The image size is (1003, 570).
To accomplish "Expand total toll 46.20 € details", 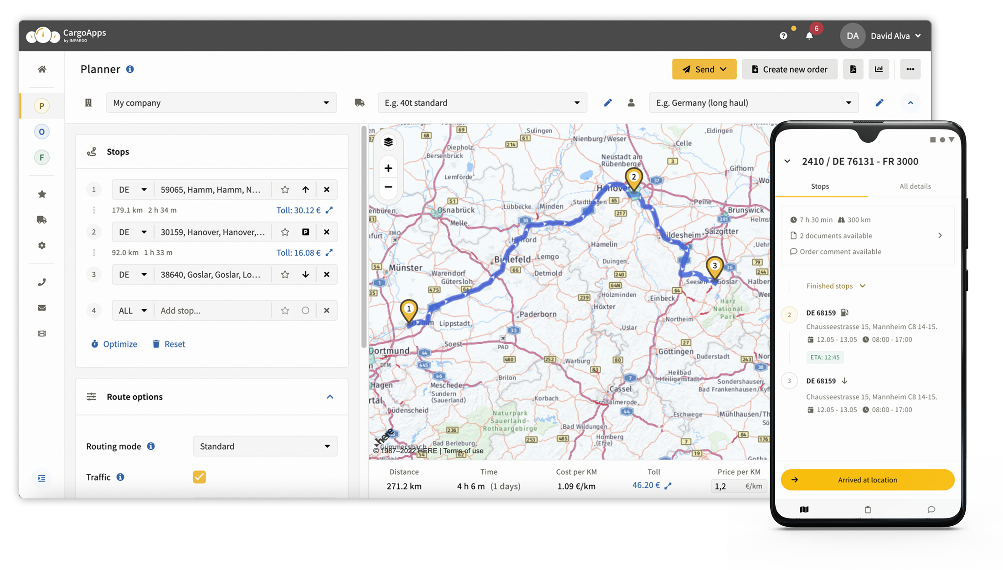I will point(668,486).
